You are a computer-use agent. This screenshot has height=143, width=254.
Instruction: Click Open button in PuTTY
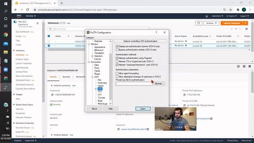(x=143, y=108)
